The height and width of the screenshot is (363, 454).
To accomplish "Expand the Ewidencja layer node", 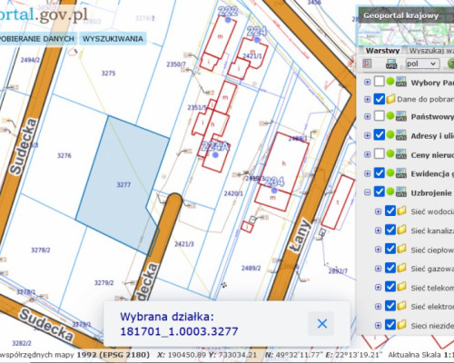I will point(368,173).
